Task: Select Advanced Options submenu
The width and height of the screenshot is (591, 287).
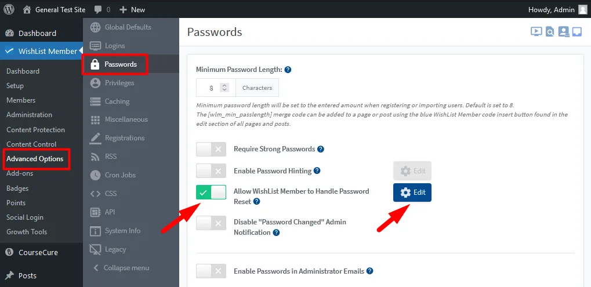Action: pyautogui.click(x=35, y=158)
